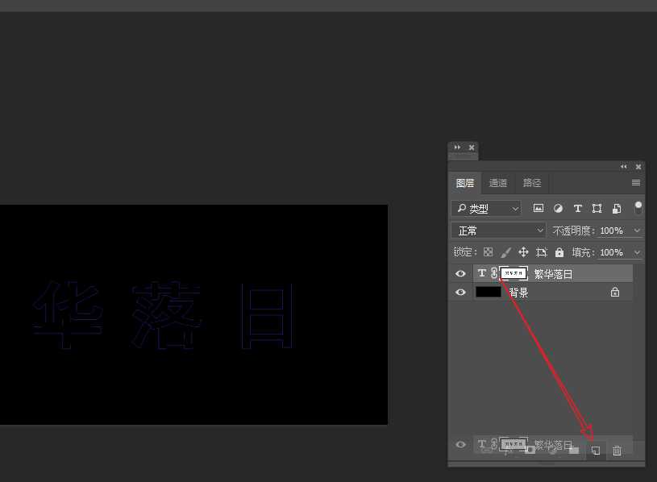Delete the selected layer

point(617,451)
